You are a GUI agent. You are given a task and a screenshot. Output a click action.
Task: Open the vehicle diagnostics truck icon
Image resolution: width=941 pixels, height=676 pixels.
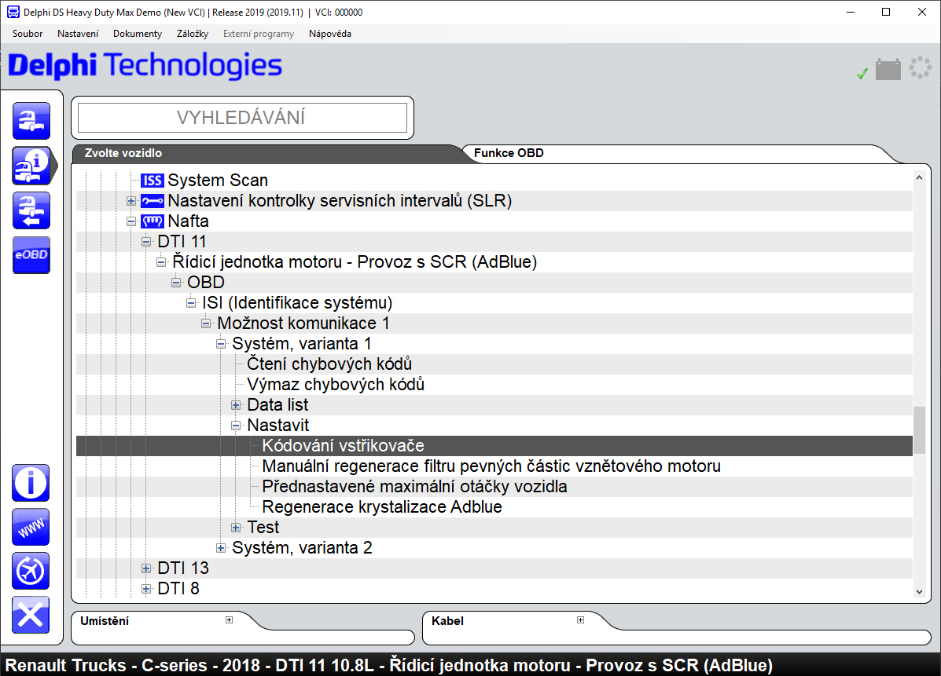[x=31, y=121]
